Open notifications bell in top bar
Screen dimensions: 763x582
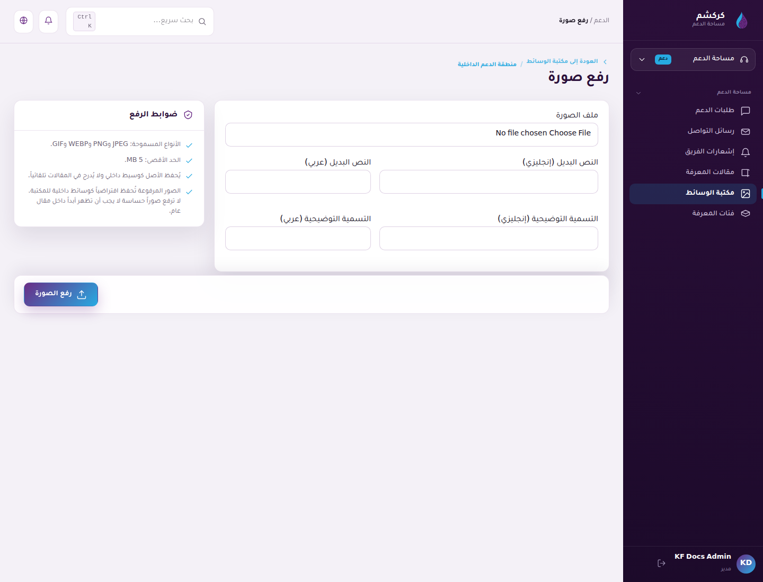48,21
